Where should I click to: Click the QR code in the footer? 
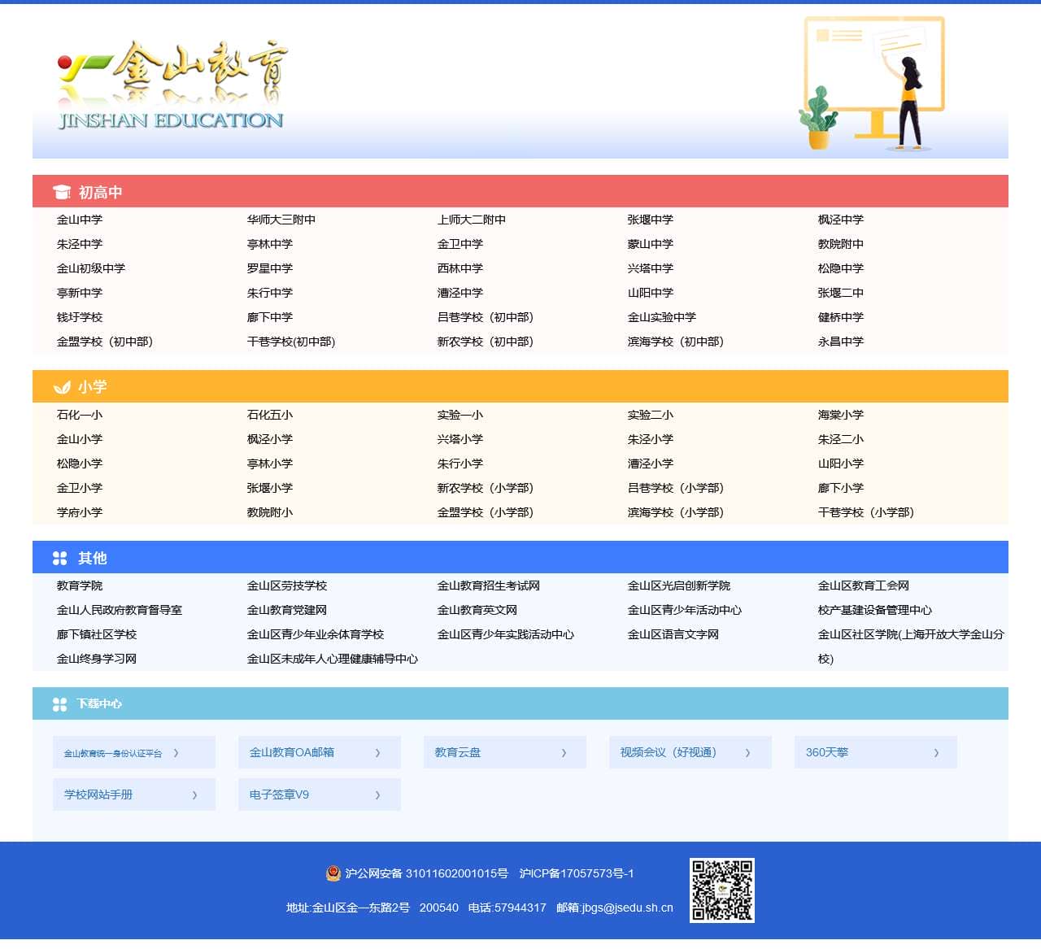(721, 890)
